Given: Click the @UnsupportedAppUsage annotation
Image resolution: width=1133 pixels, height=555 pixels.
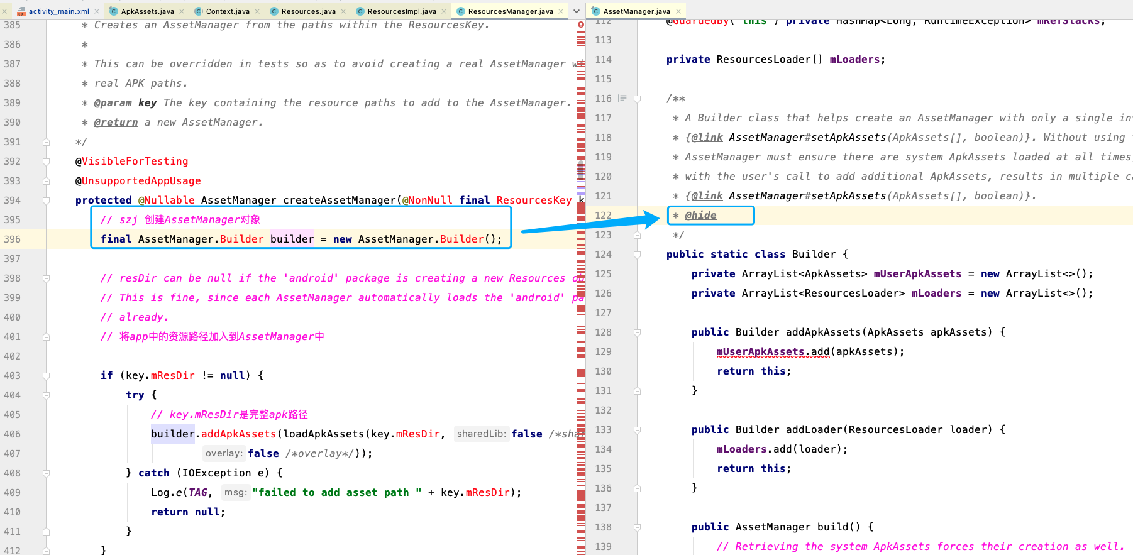Looking at the screenshot, I should 138,180.
